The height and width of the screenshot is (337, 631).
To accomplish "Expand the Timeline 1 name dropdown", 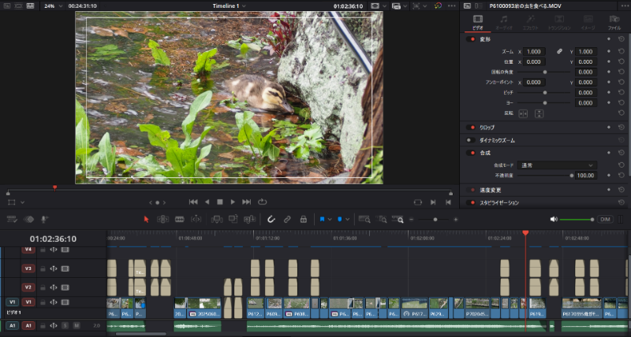I will coord(230,6).
